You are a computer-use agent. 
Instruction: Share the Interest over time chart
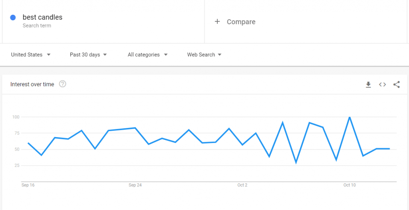(397, 84)
